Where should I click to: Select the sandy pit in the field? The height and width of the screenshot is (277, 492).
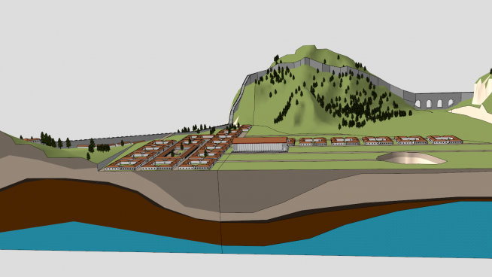coord(412,158)
